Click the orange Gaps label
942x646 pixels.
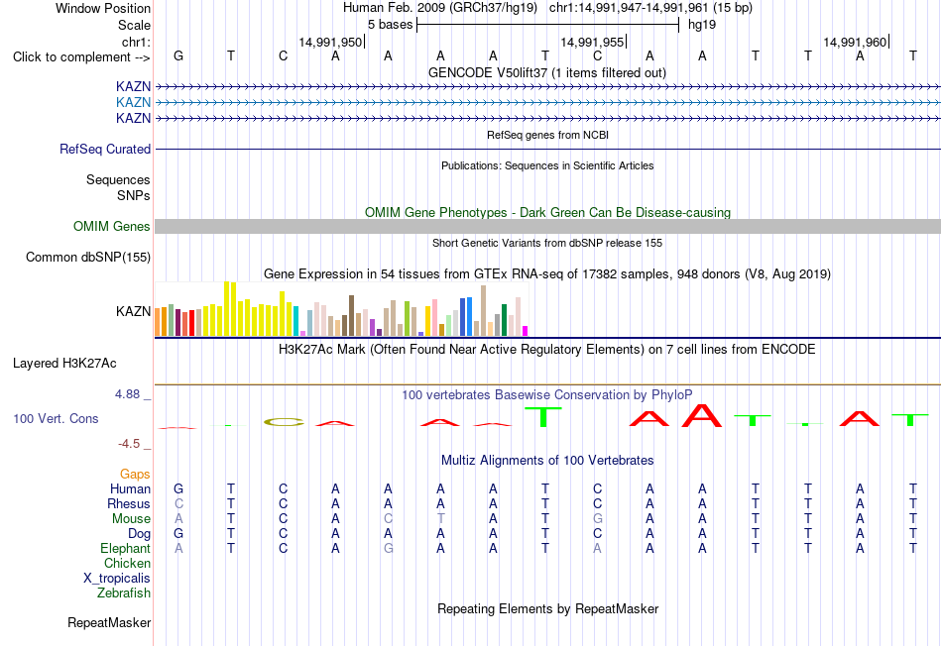click(135, 475)
